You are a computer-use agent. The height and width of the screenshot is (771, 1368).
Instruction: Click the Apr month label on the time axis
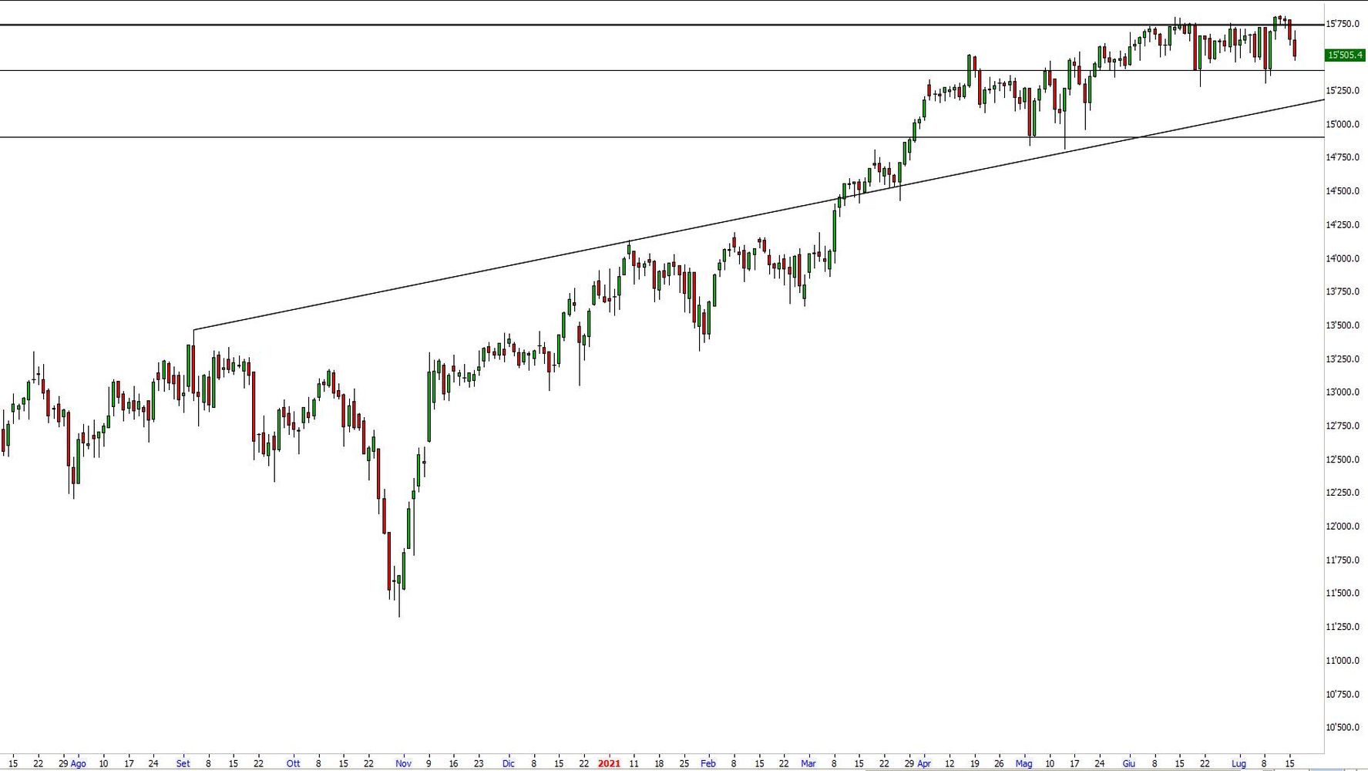click(x=924, y=763)
